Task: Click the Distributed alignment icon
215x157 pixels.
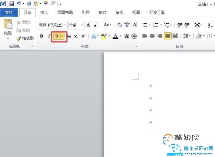Action: coord(175,36)
